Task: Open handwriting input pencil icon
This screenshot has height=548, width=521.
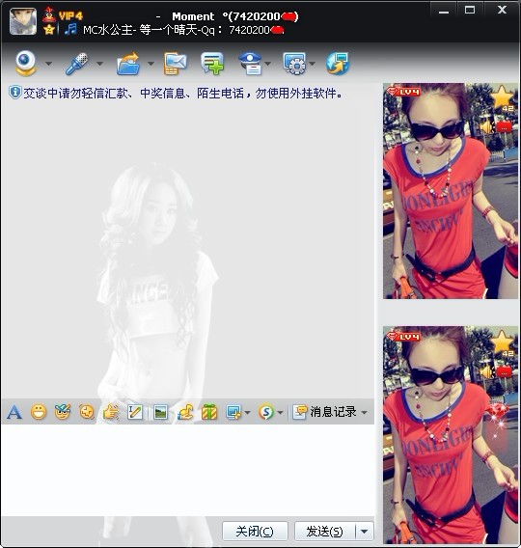Action: click(x=135, y=412)
